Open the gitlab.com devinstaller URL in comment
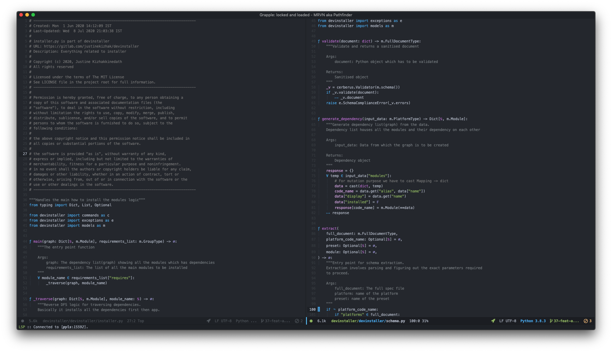The image size is (612, 352). point(91,46)
